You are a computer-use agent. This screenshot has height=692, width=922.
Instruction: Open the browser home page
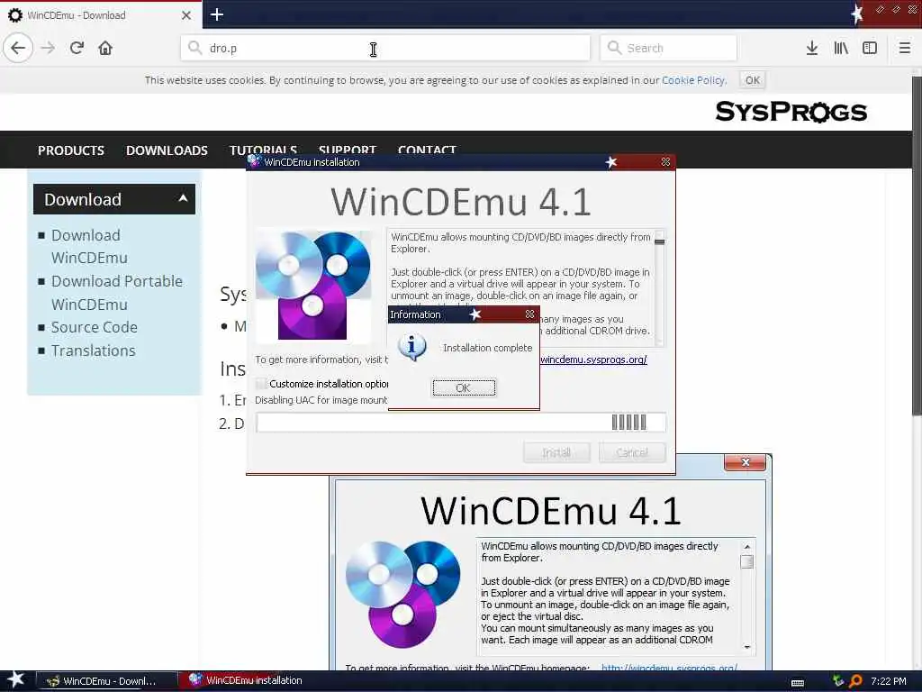[x=105, y=48]
